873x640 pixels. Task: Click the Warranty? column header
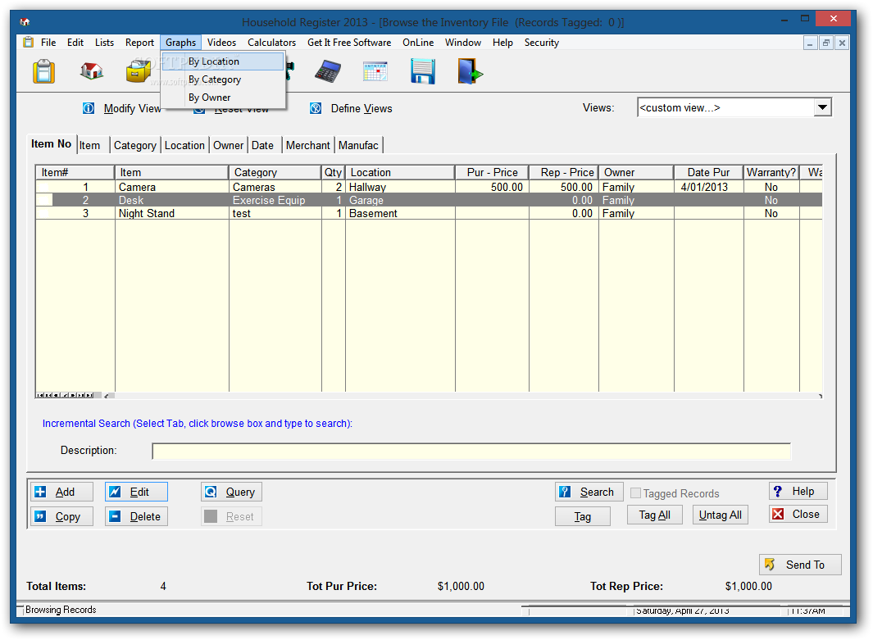click(x=771, y=173)
